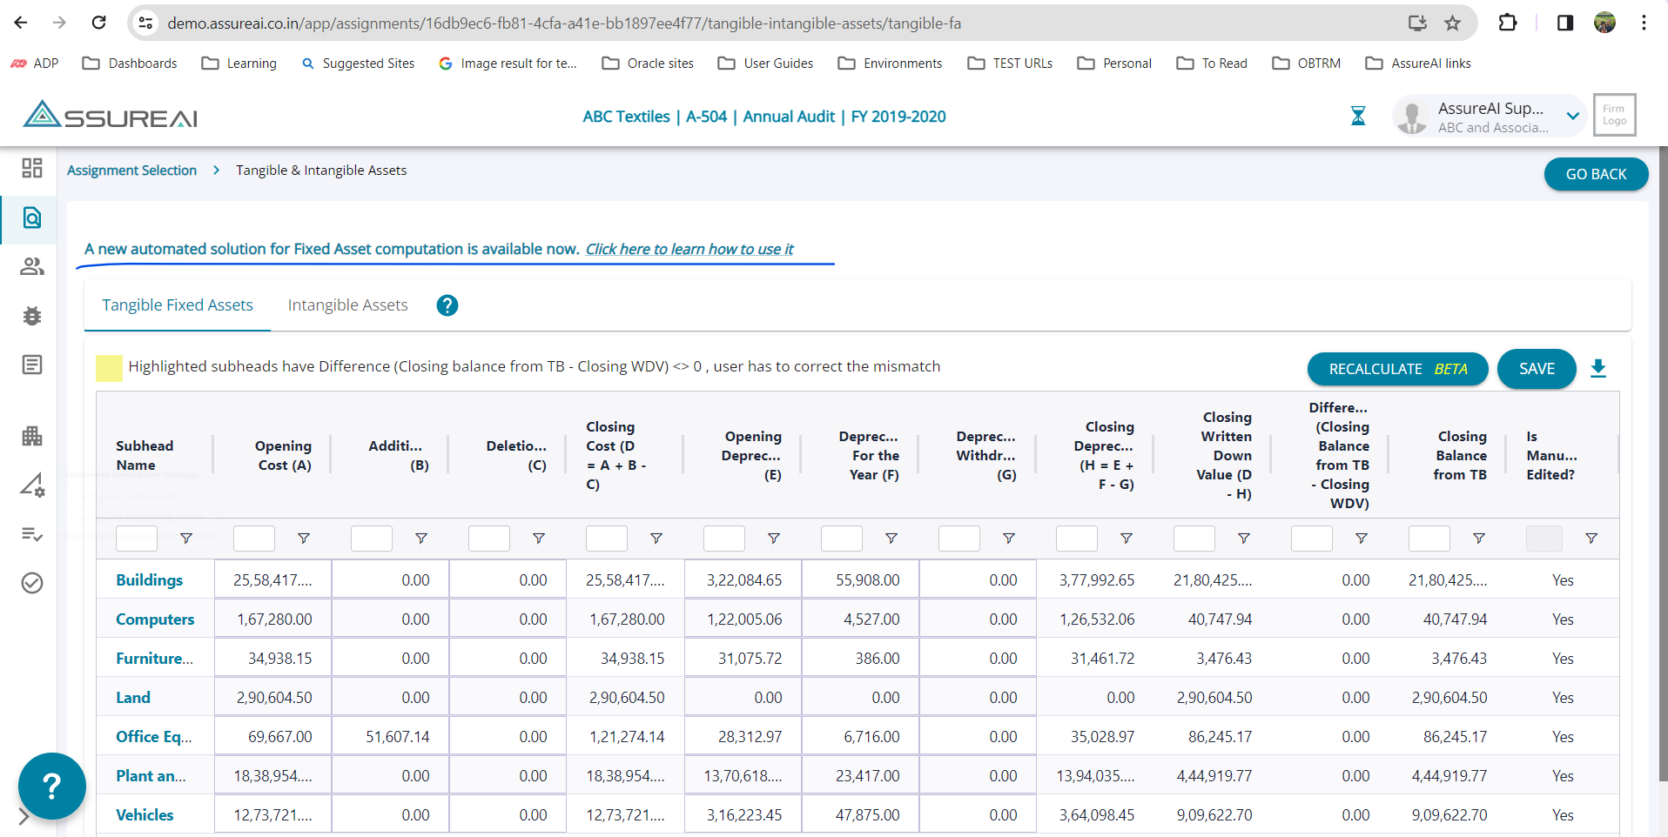Screen dimensions: 1668x837
Task: Click the users icon in left sidebar
Action: (32, 266)
